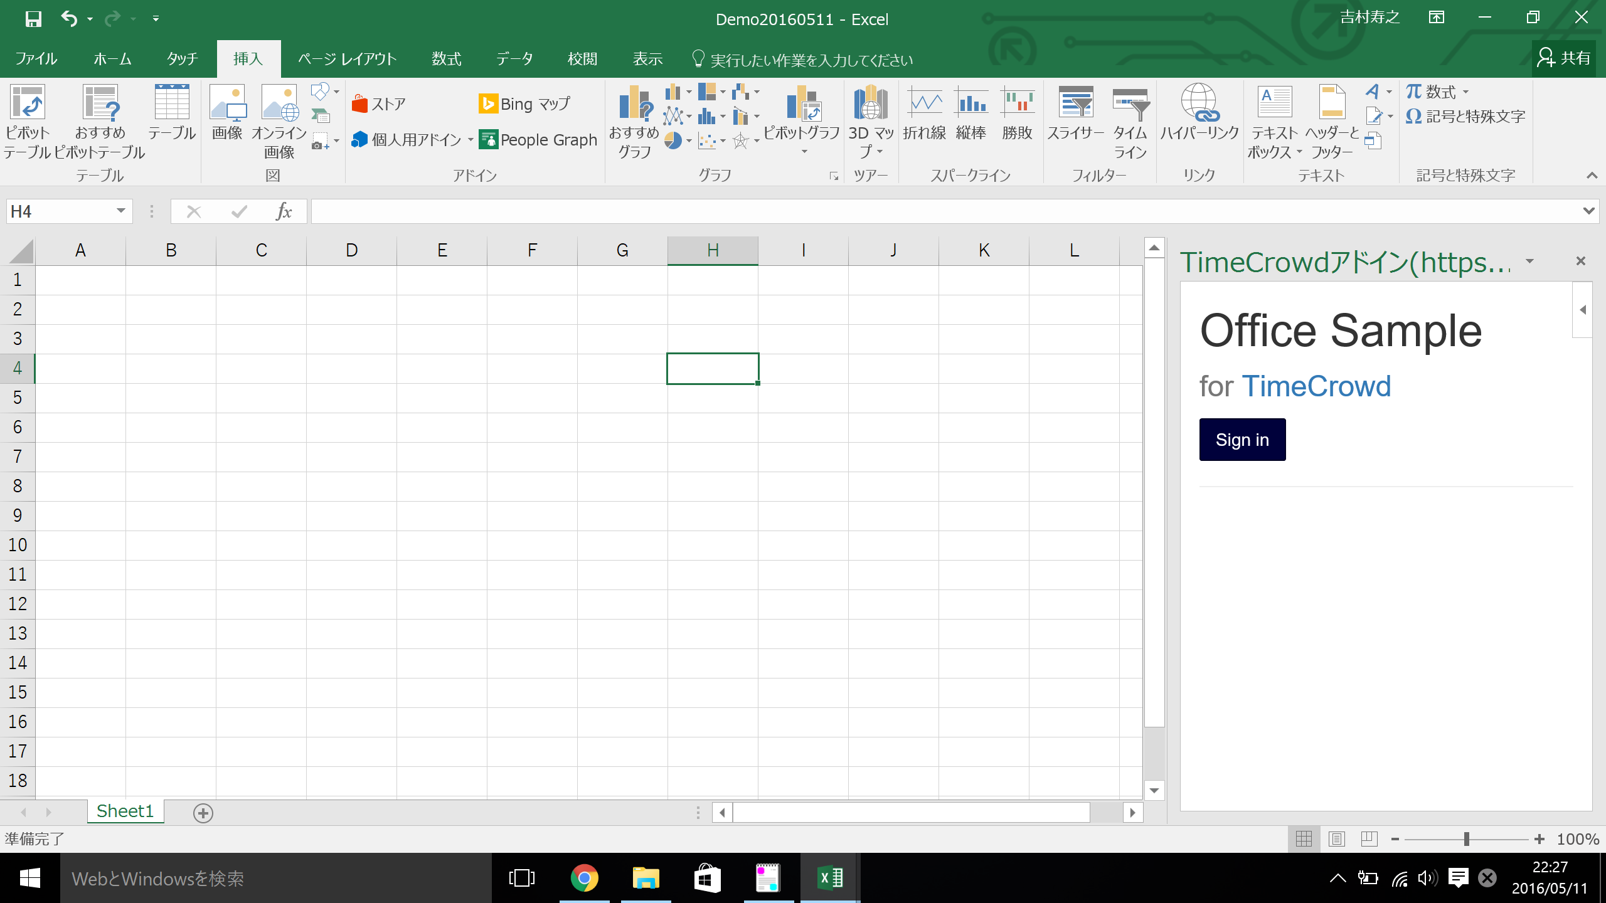Click vertical scrollbar down arrow

click(1154, 790)
